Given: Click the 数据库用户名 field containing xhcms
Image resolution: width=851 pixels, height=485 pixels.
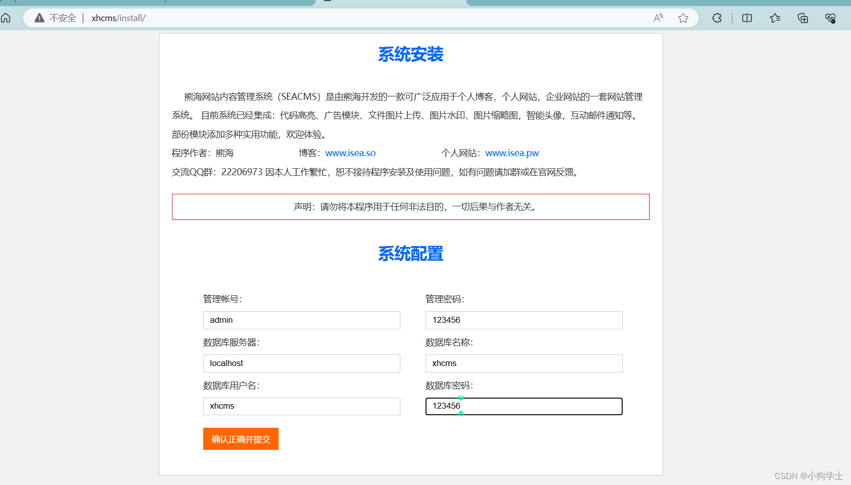Looking at the screenshot, I should [302, 406].
